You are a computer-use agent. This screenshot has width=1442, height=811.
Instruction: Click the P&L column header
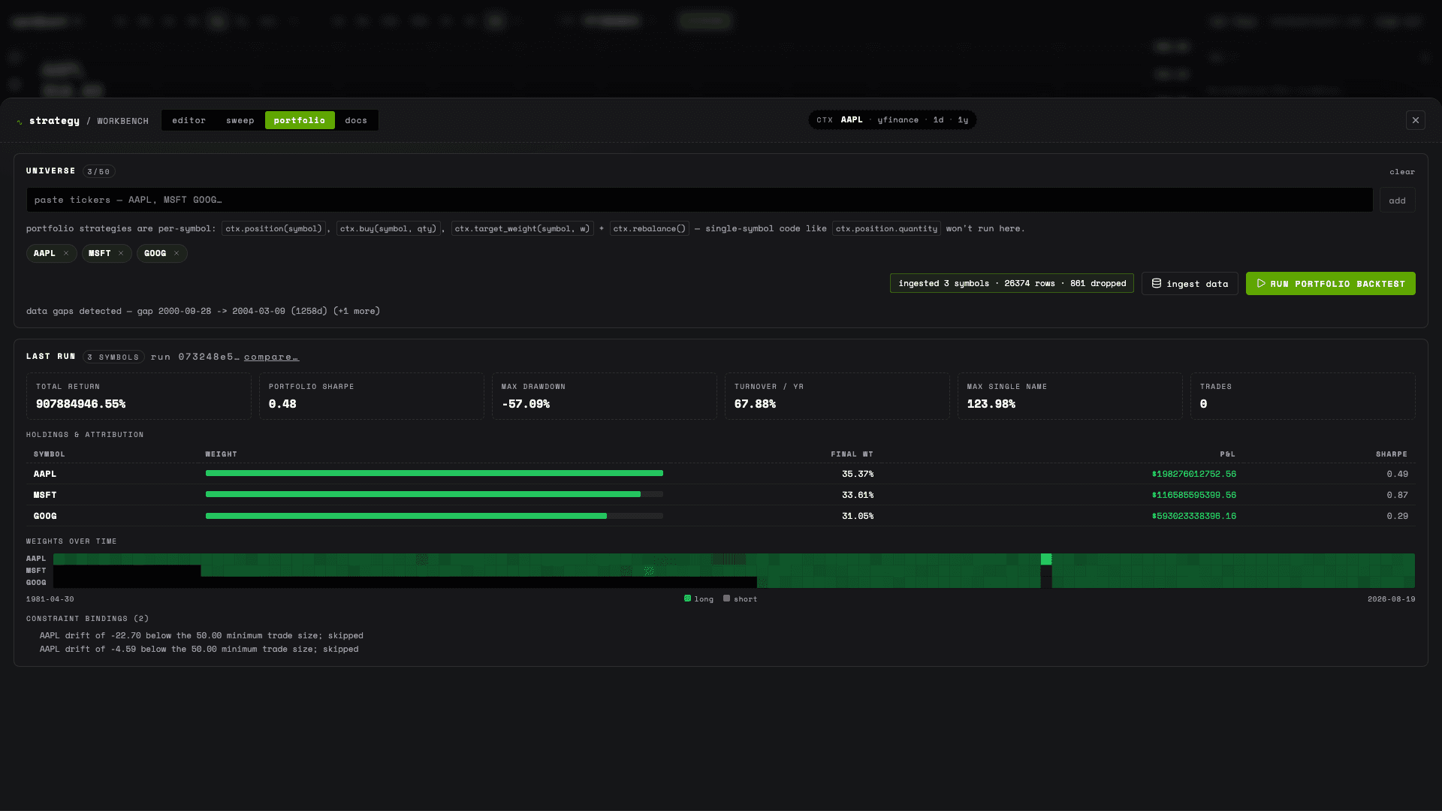pyautogui.click(x=1227, y=454)
